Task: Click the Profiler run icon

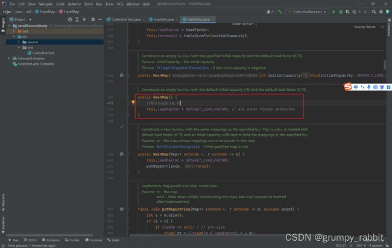Action: click(355, 11)
